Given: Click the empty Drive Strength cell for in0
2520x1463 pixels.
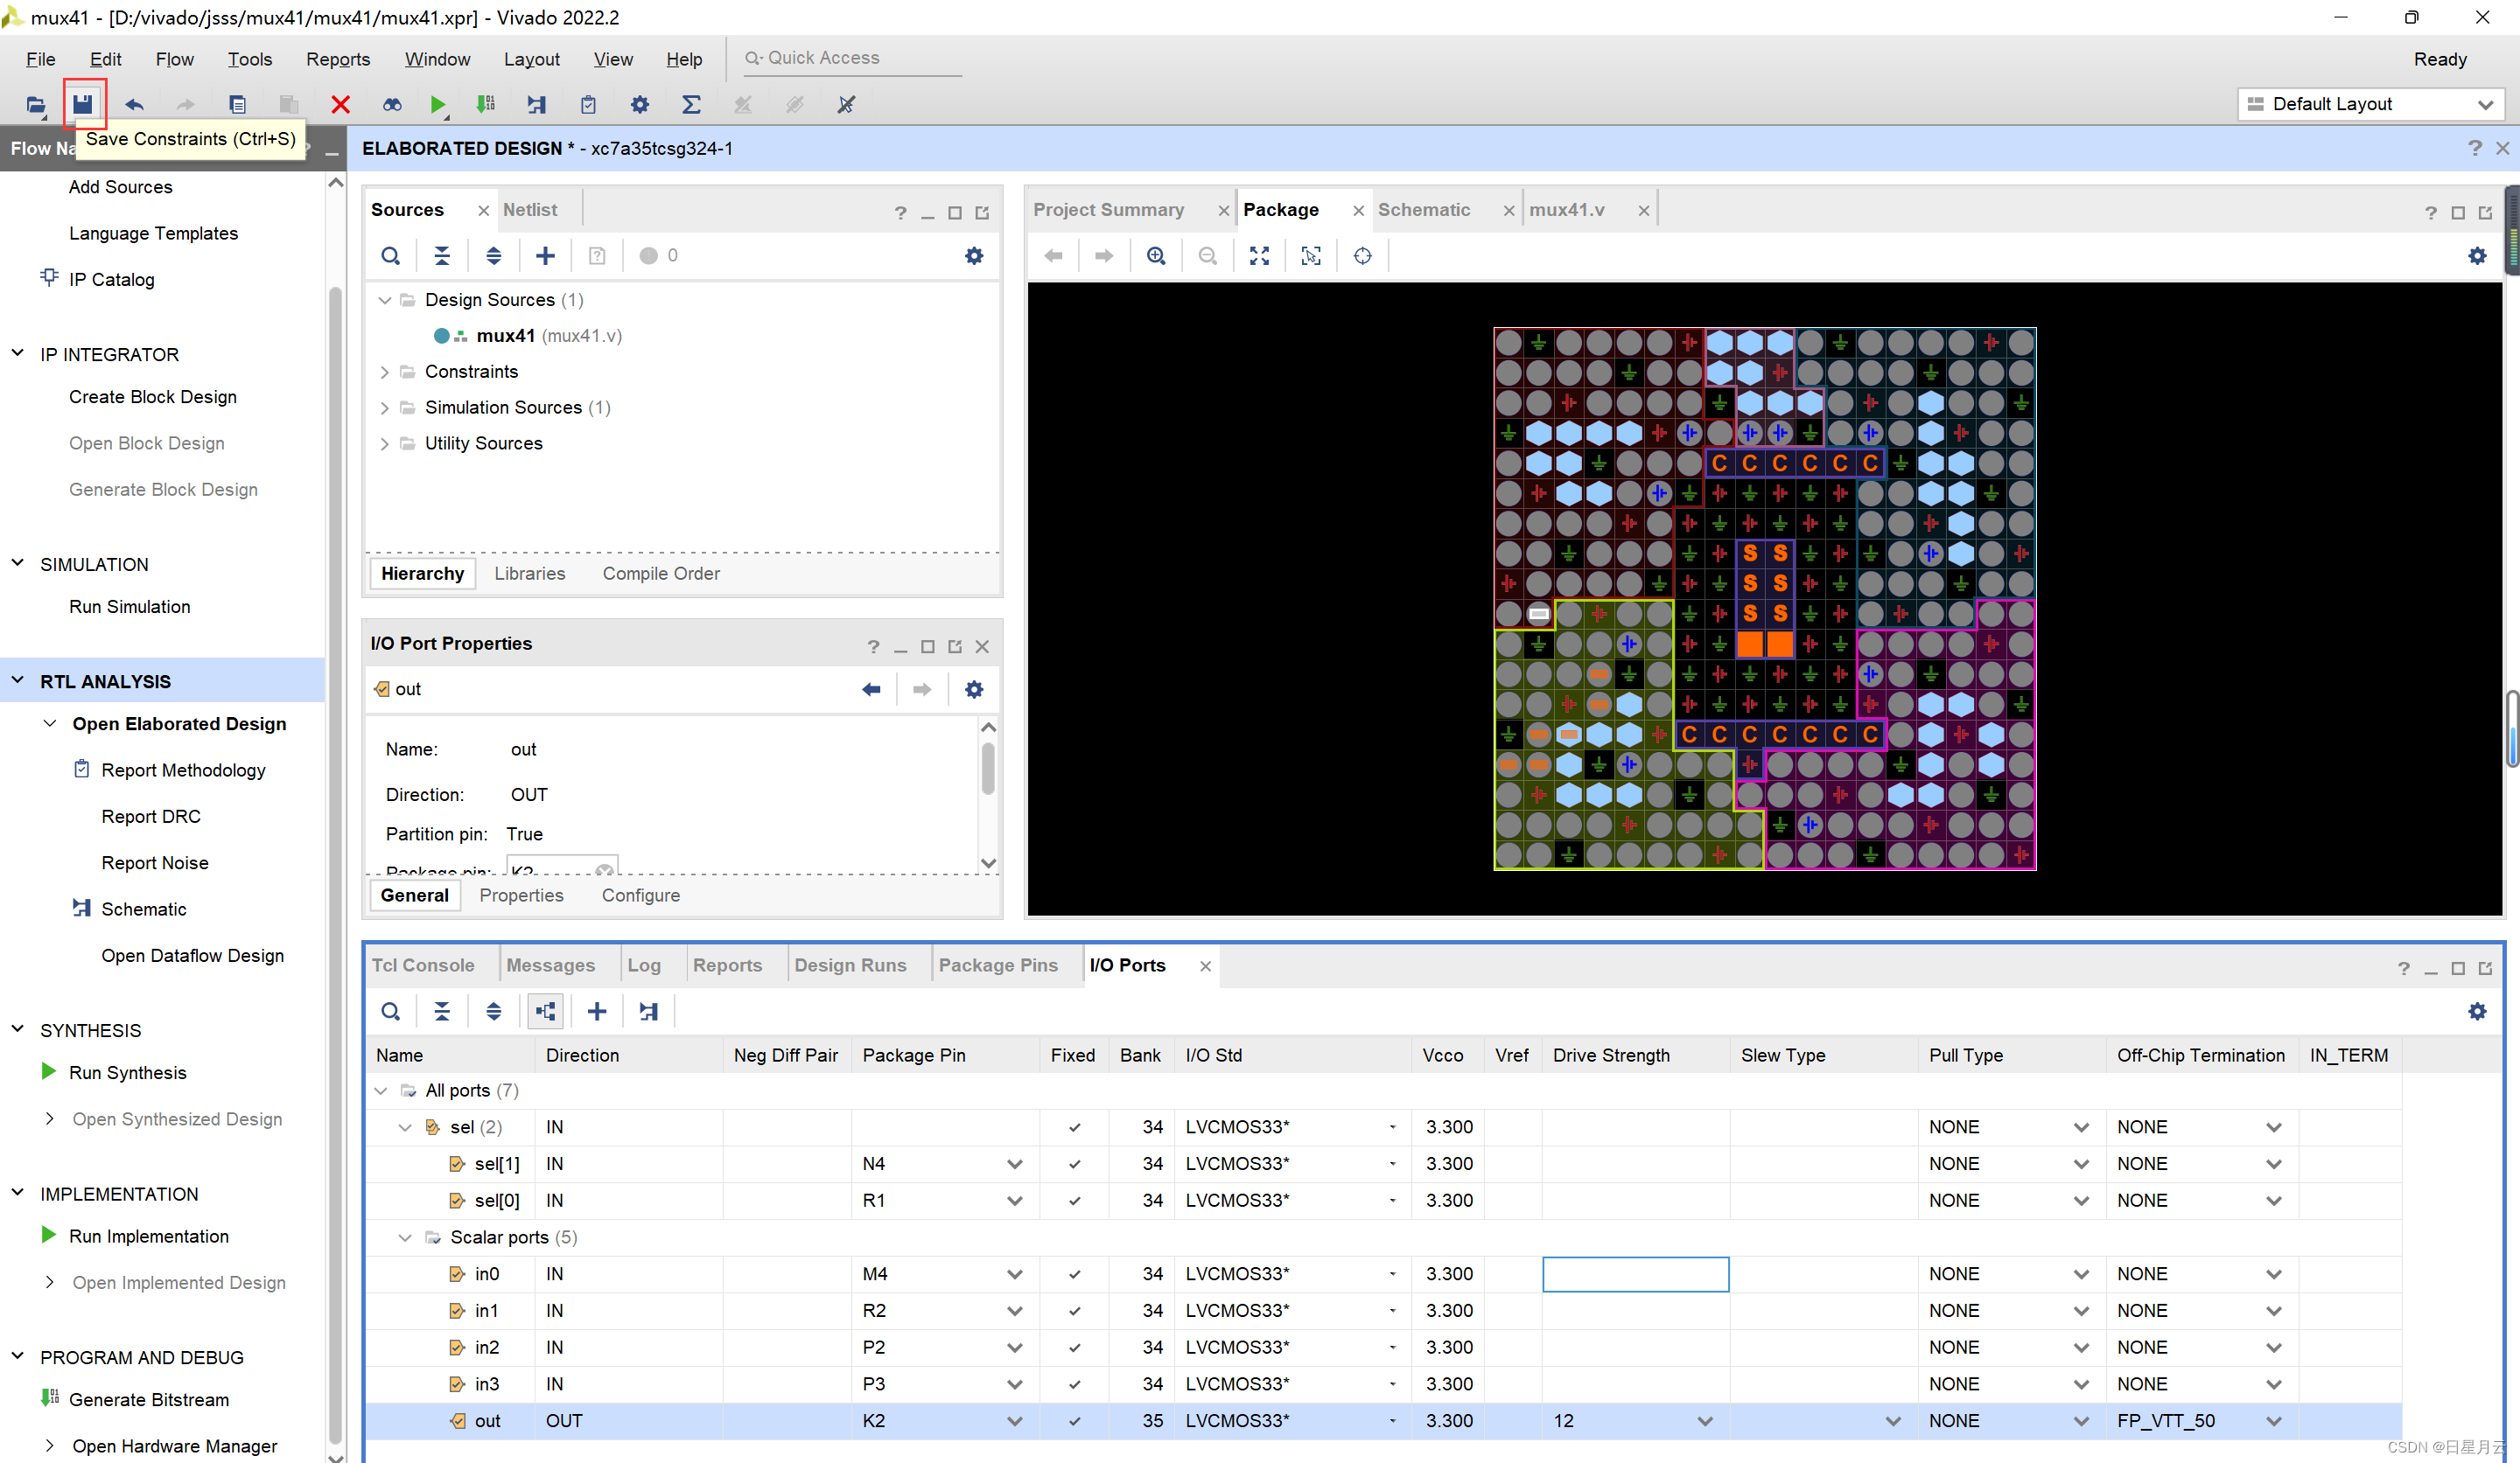Looking at the screenshot, I should click(x=1634, y=1274).
